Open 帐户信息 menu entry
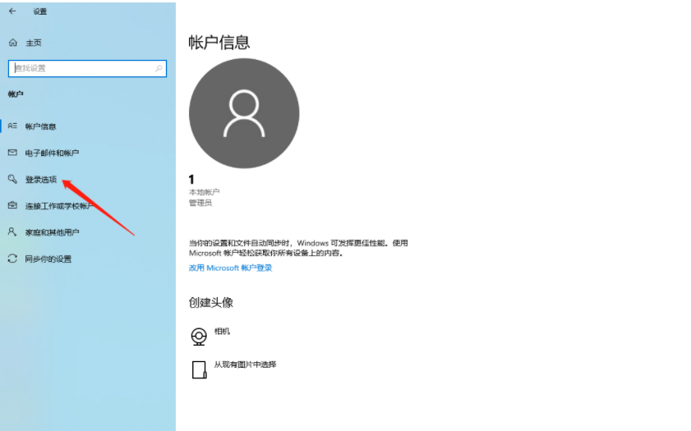This screenshot has height=431, width=691. click(40, 126)
